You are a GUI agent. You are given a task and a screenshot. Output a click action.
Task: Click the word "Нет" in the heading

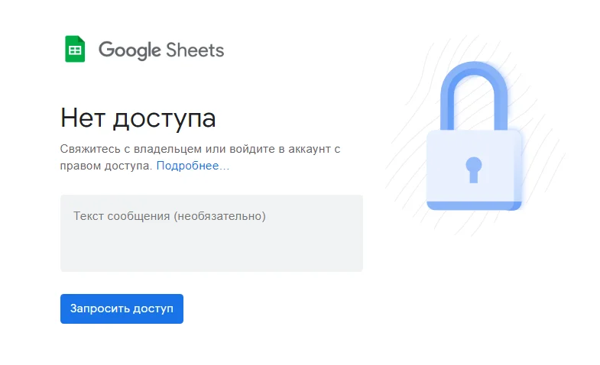[83, 118]
